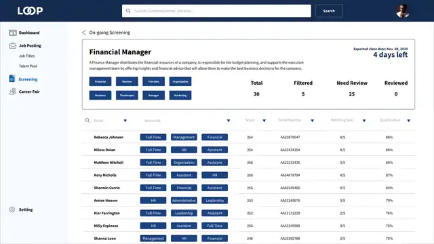
Task: Open the Job Posting menu item
Action: (30, 45)
